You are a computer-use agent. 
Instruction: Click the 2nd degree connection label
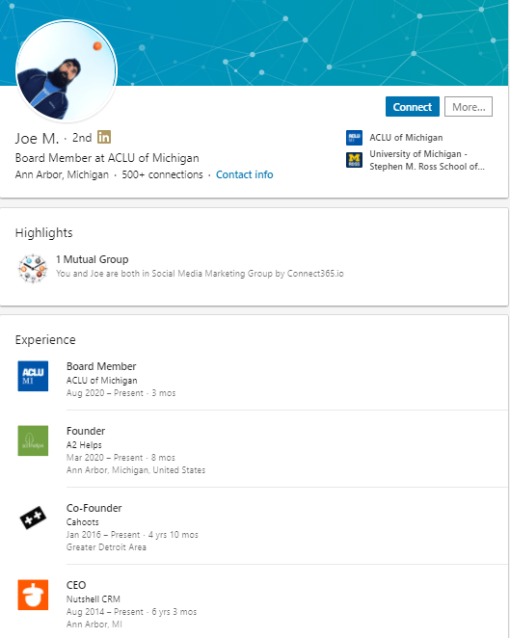point(82,138)
